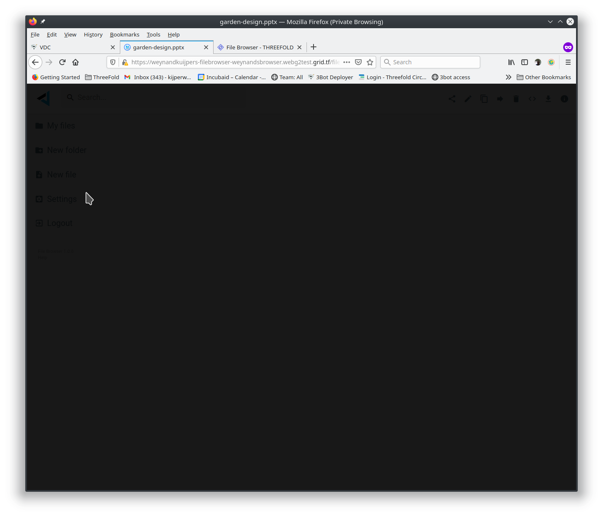Open Incubaid – Calendar bookmark
This screenshot has height=517, width=603.
click(x=232, y=77)
